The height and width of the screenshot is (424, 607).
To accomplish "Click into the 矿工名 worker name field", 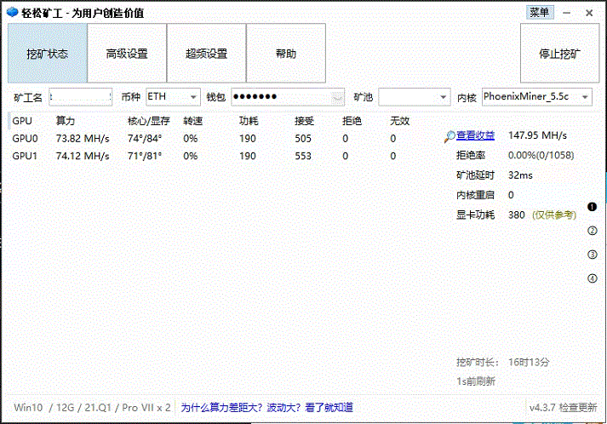I will point(81,97).
